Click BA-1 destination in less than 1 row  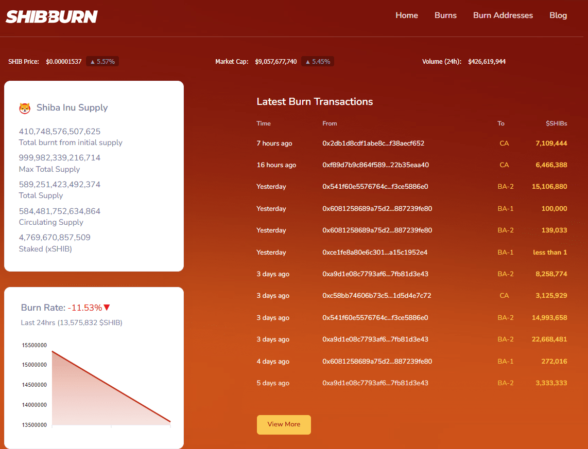[x=506, y=253]
